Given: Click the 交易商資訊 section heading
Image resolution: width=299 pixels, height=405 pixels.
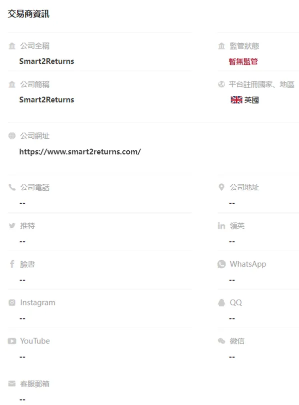Looking at the screenshot, I should tap(28, 13).
